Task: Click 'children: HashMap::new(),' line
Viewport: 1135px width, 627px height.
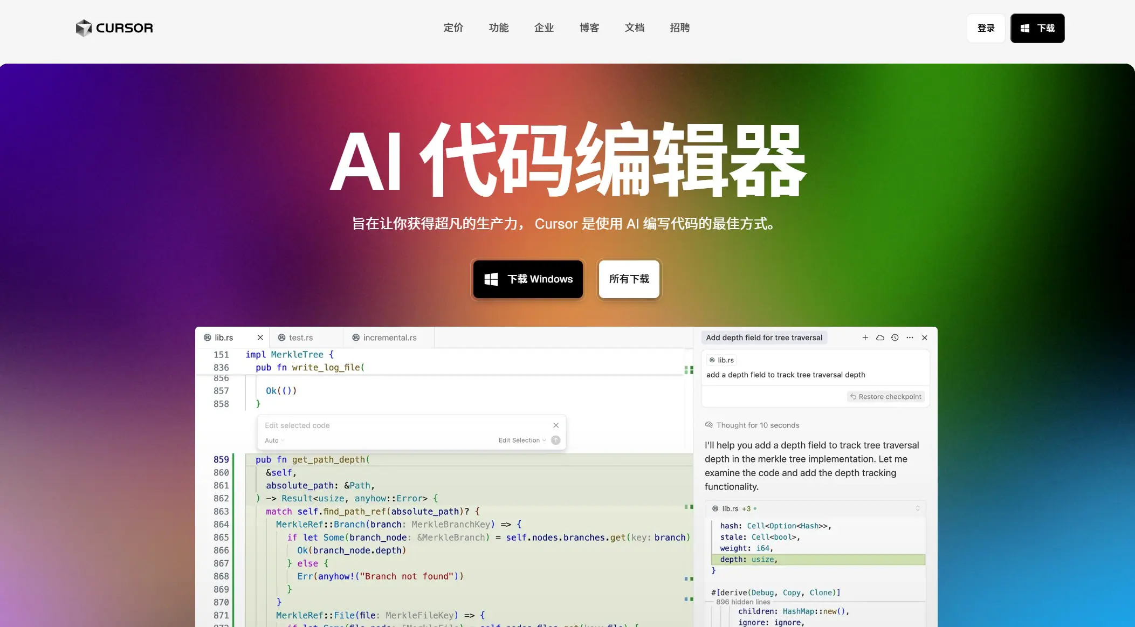Action: click(x=794, y=611)
